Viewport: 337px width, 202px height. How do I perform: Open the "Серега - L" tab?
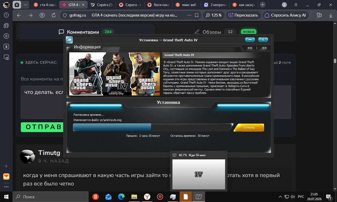click(x=130, y=5)
